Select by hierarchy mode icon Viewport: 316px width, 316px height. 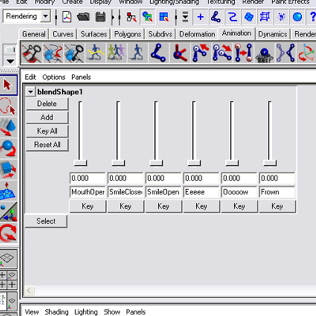coord(132,17)
